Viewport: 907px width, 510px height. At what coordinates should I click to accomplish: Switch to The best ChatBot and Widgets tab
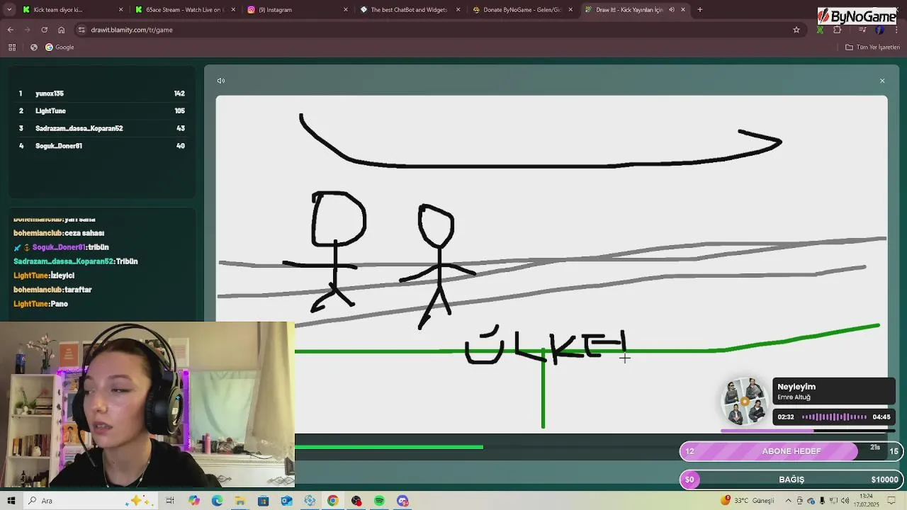tap(411, 10)
